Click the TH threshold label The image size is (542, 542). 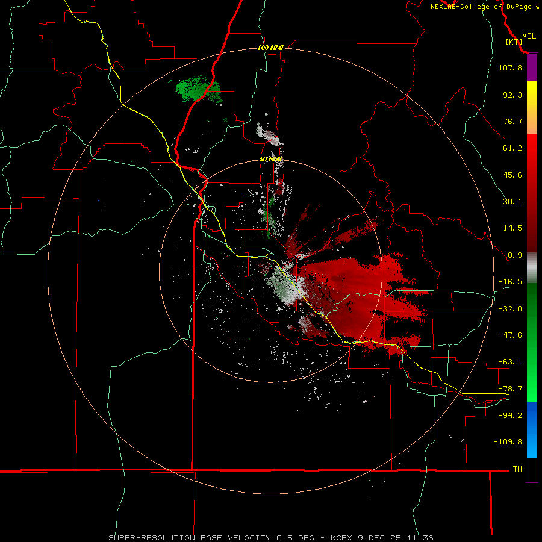click(x=517, y=469)
